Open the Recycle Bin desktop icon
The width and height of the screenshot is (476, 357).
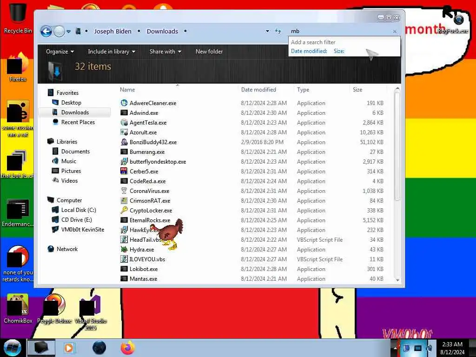coord(18,18)
